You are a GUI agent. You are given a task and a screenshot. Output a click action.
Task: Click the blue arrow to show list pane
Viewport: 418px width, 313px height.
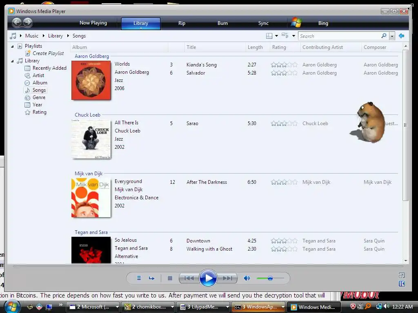pyautogui.click(x=402, y=36)
